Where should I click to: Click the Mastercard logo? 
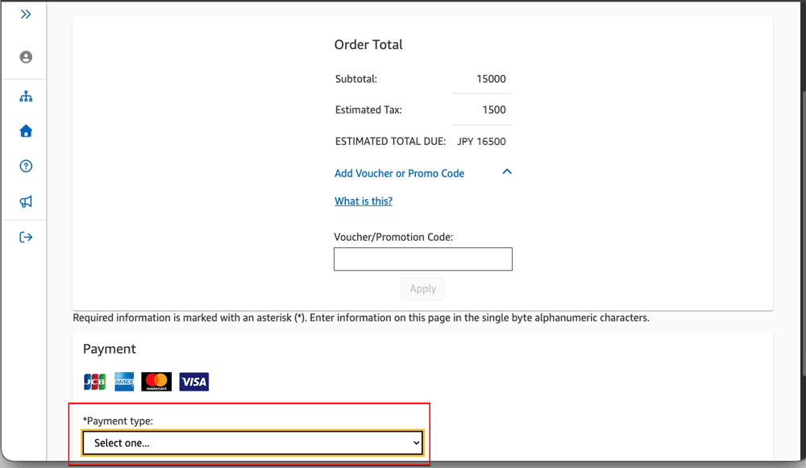(x=156, y=382)
